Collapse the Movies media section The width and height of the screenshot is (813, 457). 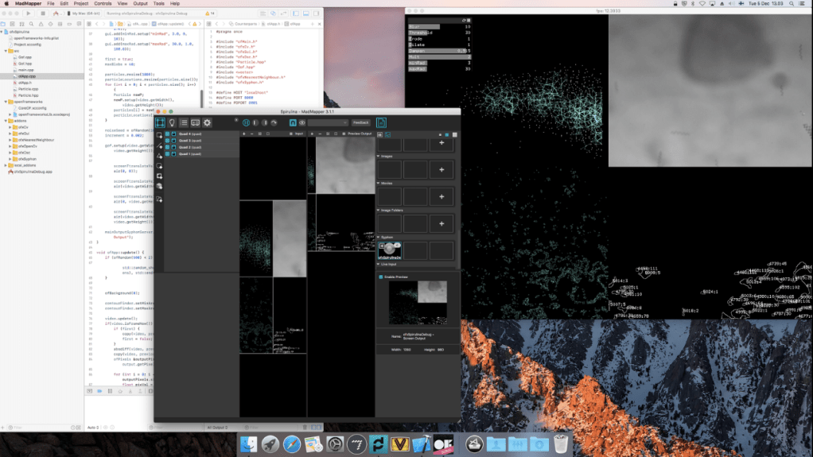click(378, 183)
